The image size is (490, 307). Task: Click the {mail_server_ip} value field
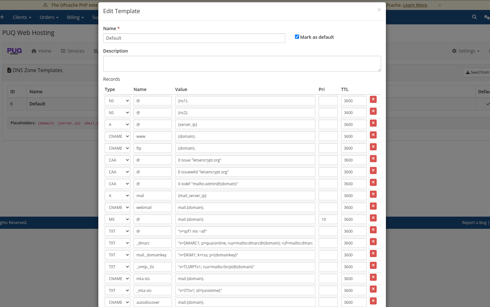(245, 195)
